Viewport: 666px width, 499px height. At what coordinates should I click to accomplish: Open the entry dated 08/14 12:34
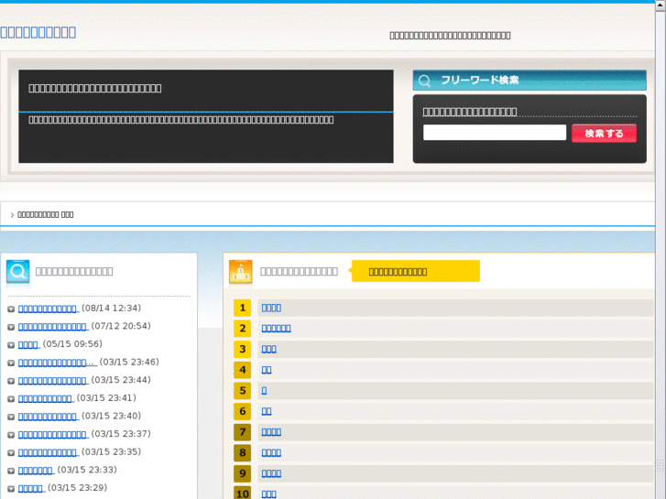click(x=48, y=309)
